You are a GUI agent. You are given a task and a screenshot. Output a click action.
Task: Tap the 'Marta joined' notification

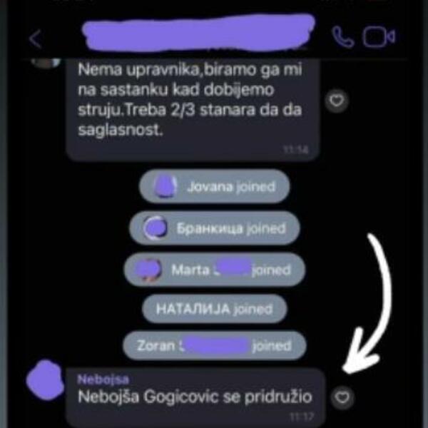pyautogui.click(x=215, y=270)
